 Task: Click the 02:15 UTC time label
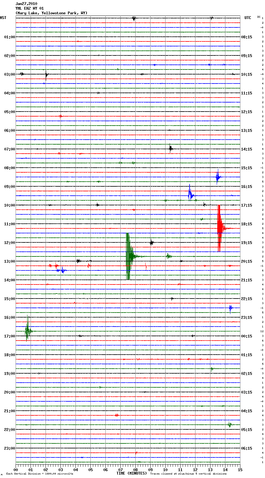click(x=247, y=374)
